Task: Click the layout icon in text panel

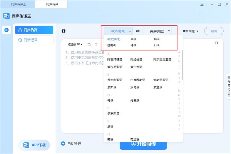Action: click(x=216, y=43)
